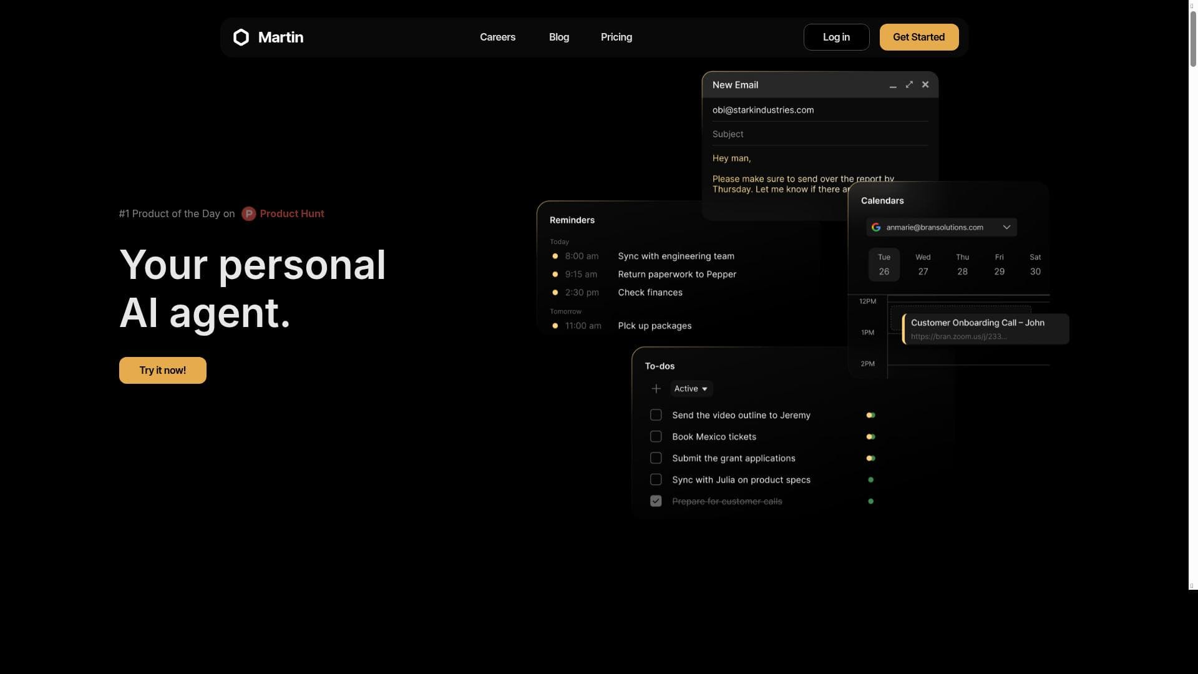
Task: Click the Google icon in Calendars
Action: click(x=876, y=227)
